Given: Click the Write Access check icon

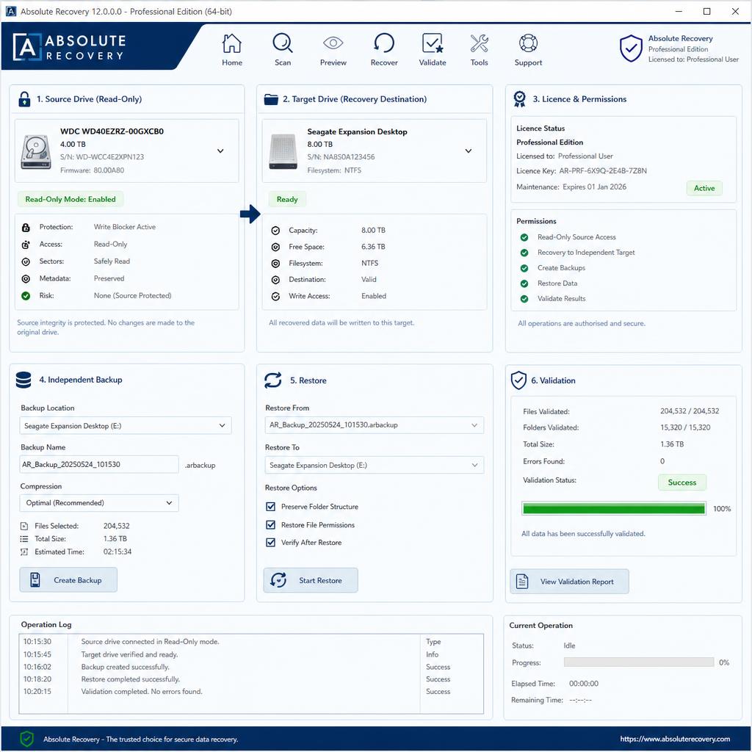Looking at the screenshot, I should pos(275,297).
